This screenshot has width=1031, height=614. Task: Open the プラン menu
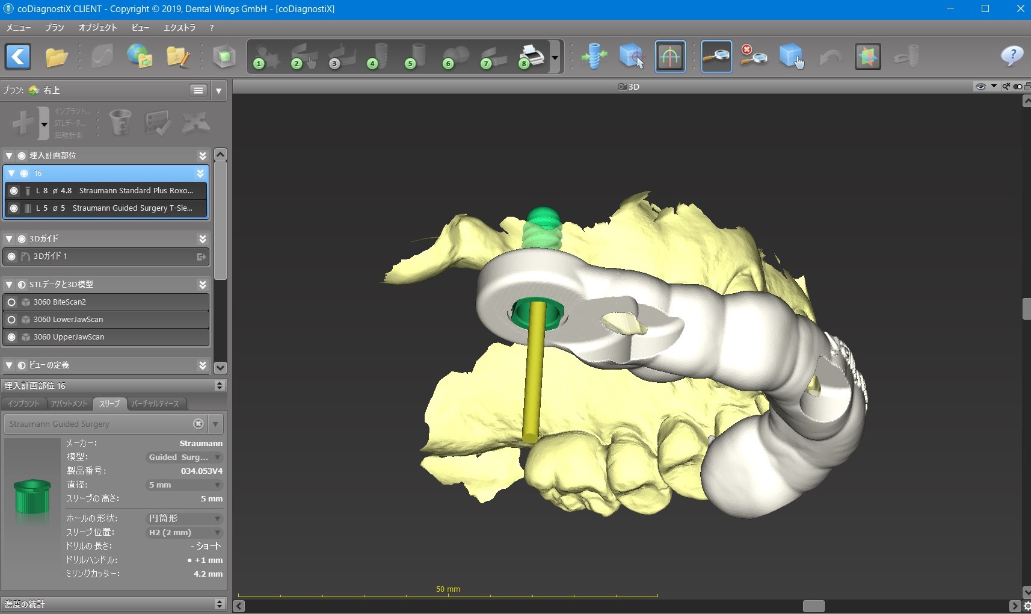(55, 28)
